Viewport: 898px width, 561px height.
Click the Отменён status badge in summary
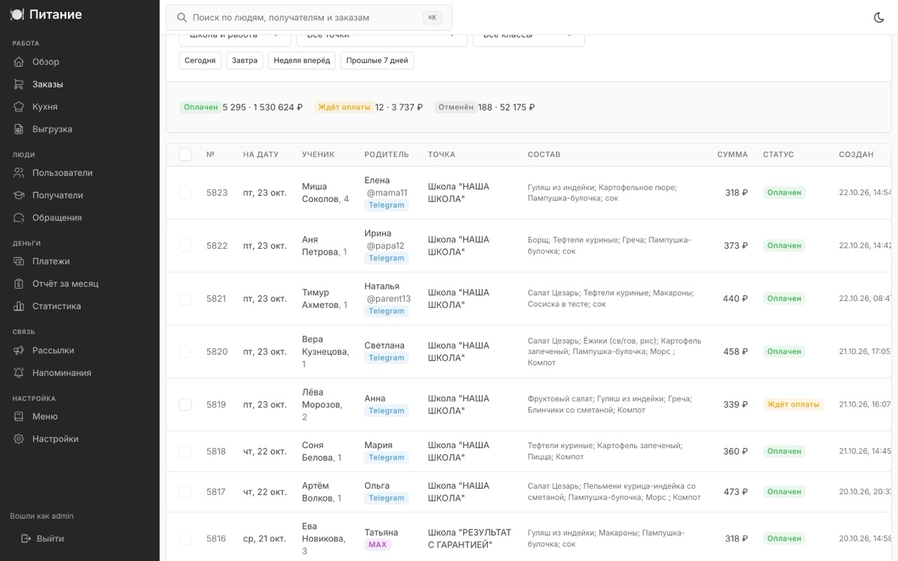[455, 107]
